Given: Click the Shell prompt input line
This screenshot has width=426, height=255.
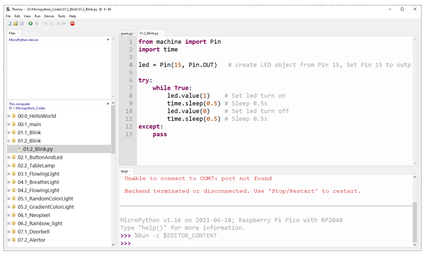Looking at the screenshot, I should (266, 243).
